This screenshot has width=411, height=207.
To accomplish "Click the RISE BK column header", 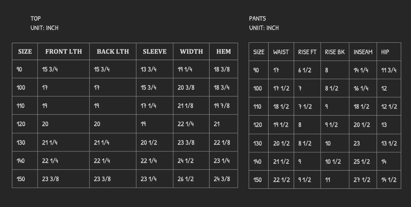I will 335,52.
